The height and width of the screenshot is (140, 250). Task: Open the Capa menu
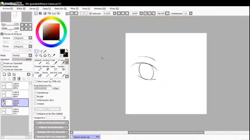pos(46,9)
